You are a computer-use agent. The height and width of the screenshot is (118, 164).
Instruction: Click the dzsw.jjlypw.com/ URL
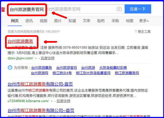pos(20,58)
